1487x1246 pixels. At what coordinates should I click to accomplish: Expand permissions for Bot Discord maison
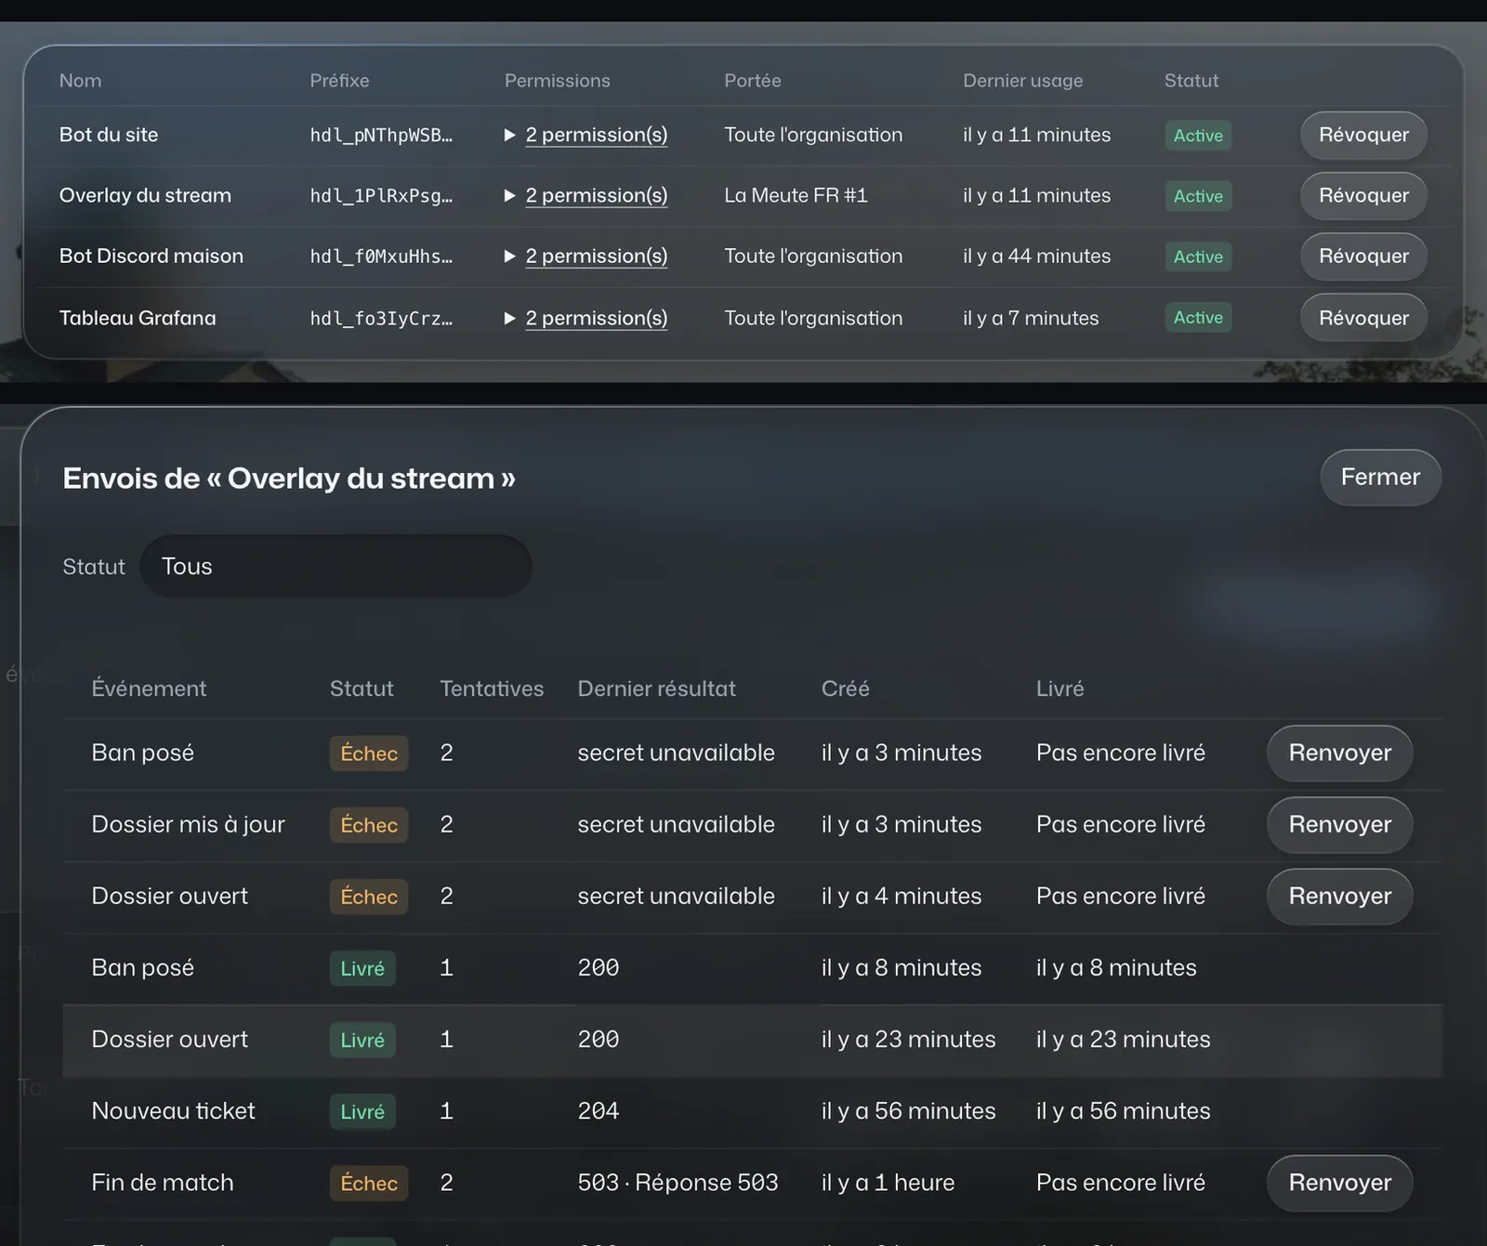[x=586, y=256]
